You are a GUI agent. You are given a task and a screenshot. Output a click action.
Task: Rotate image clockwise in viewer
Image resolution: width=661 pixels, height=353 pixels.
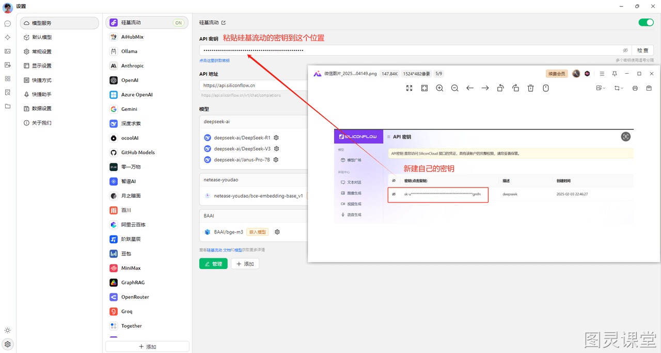coord(515,88)
